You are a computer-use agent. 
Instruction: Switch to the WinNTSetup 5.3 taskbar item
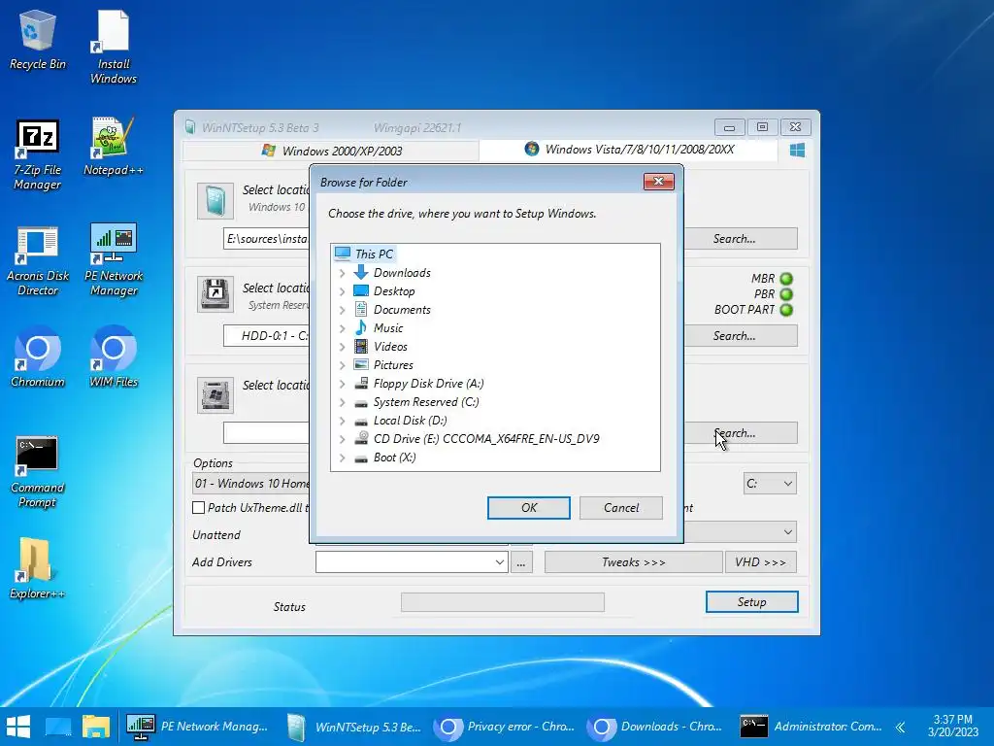point(352,727)
